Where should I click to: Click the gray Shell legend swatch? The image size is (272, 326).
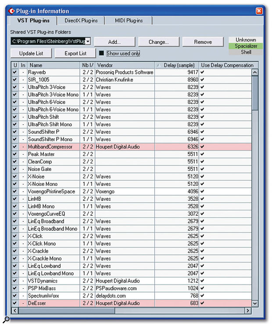(x=246, y=52)
